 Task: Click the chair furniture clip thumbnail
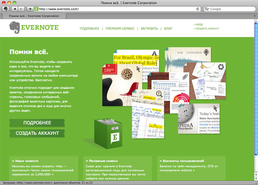pos(122,85)
